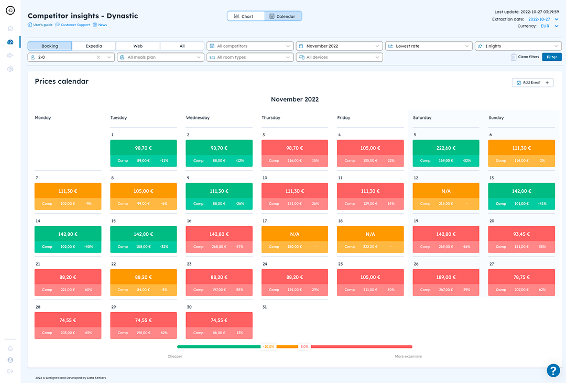Select the Web source tab
Viewport: 566px width, 383px height.
(x=138, y=46)
